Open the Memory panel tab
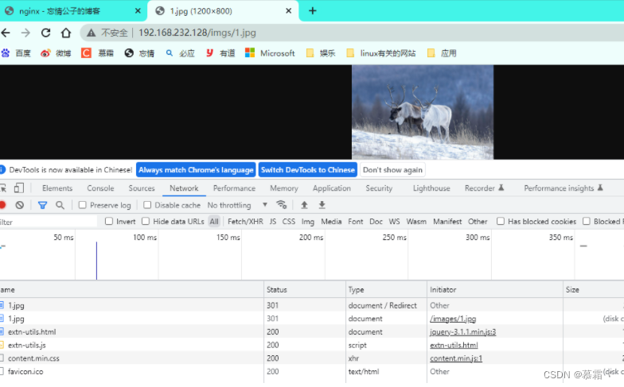 tap(283, 188)
